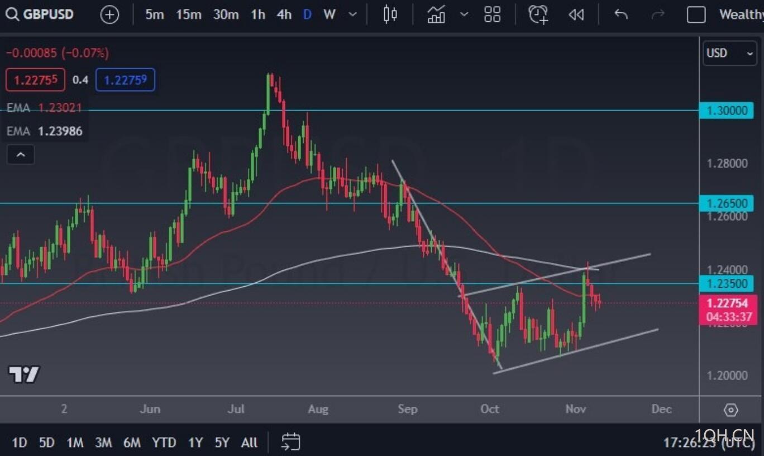Open the layout grid templates icon
Viewport: 764px width, 456px height.
point(492,15)
